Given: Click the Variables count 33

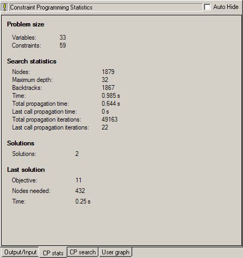Looking at the screenshot, I should click(x=63, y=38).
